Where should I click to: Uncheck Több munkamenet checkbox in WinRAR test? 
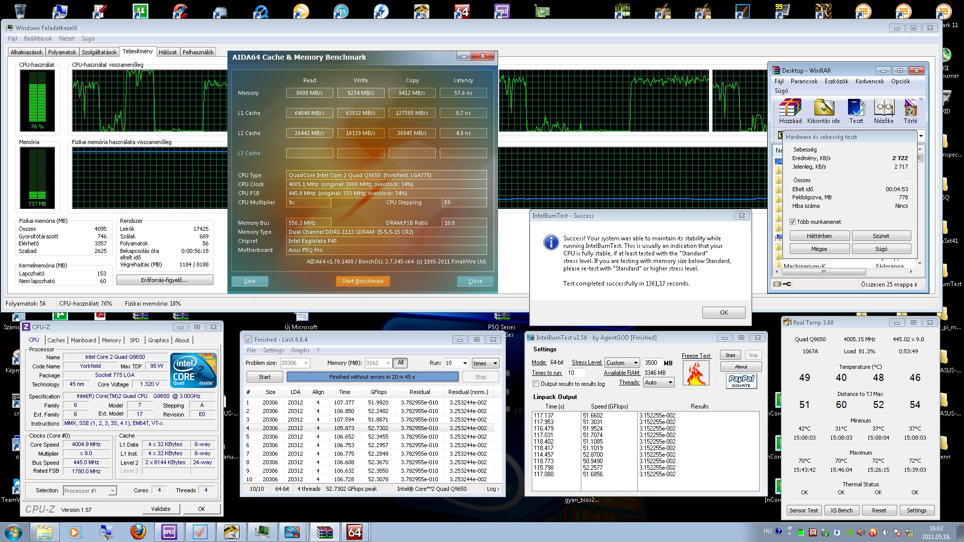coord(792,222)
